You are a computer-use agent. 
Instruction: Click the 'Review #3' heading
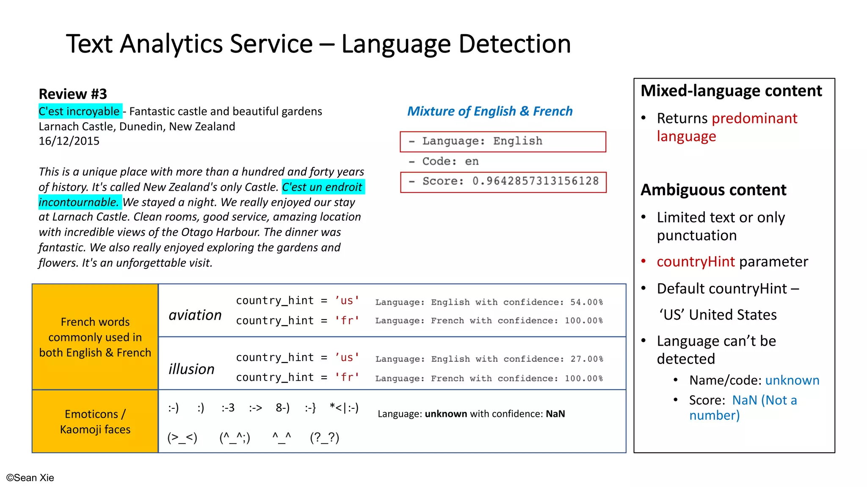click(x=73, y=93)
